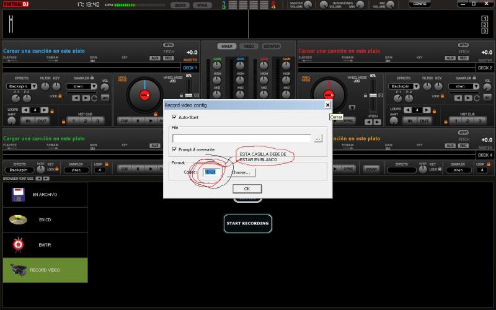This screenshot has width=496, height=310.
Task: Select the EMITIR broadcast icon
Action: pos(18,244)
